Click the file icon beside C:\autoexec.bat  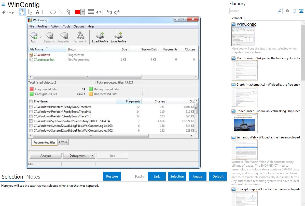tap(31, 60)
